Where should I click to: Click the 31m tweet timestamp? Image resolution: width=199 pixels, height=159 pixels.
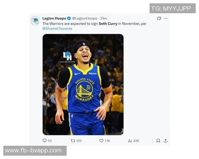pos(104,19)
